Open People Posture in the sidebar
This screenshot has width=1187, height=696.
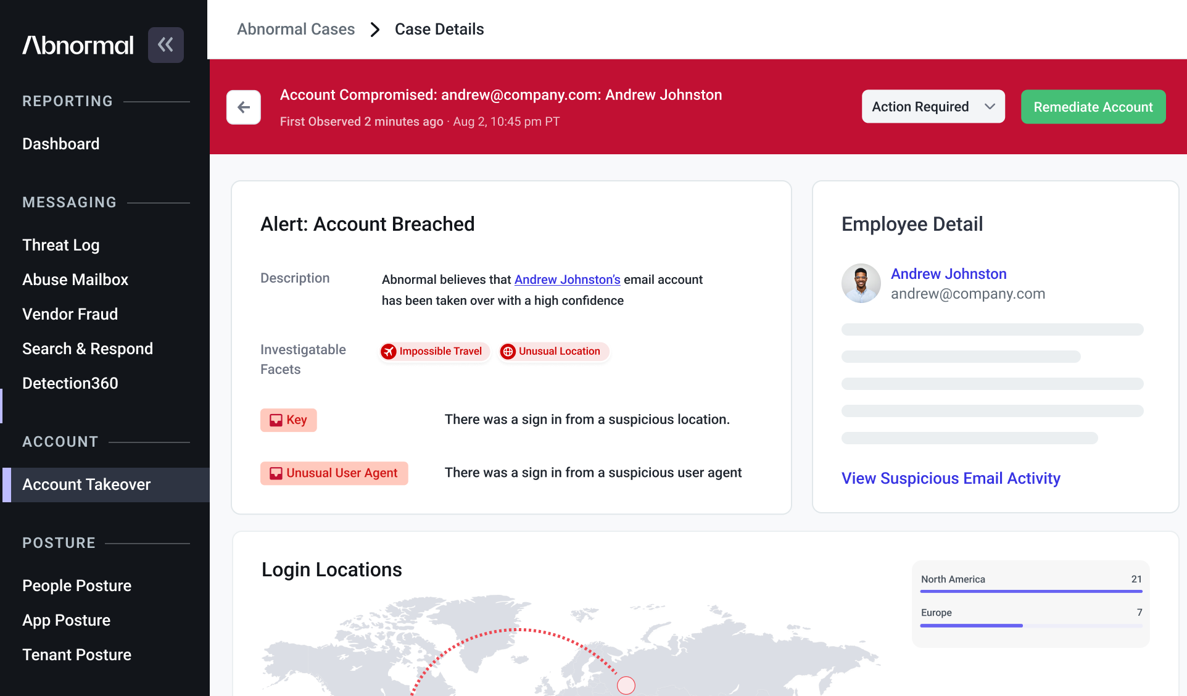[x=77, y=586]
